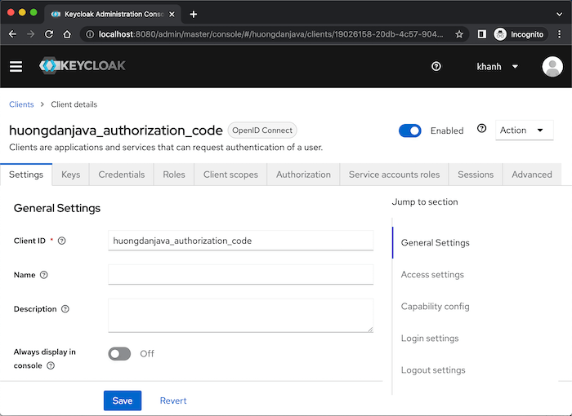Click help icon next to Enabled
The height and width of the screenshot is (416, 572).
tap(481, 128)
